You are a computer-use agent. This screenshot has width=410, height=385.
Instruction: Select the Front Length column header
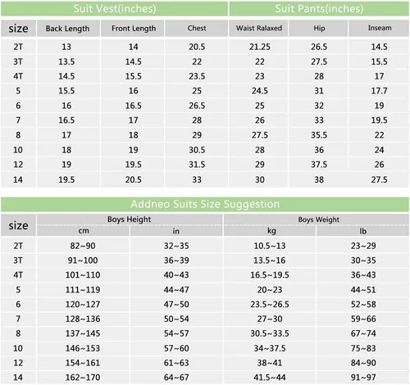(x=134, y=29)
